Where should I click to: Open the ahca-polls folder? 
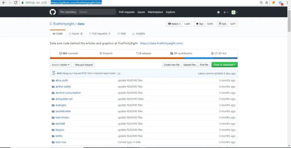click(x=62, y=80)
